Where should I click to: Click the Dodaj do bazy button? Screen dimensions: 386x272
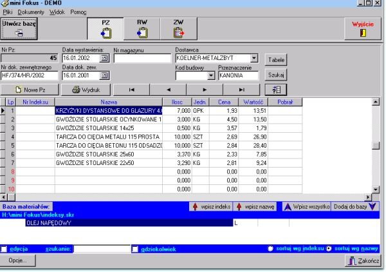coord(355,207)
